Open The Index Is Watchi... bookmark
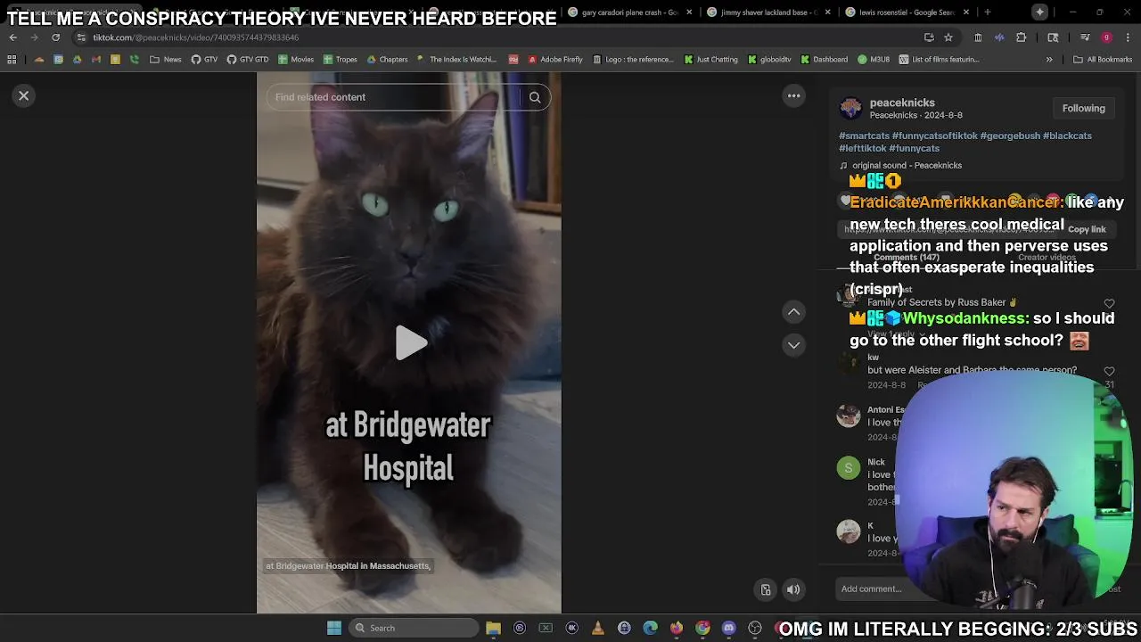 (456, 60)
